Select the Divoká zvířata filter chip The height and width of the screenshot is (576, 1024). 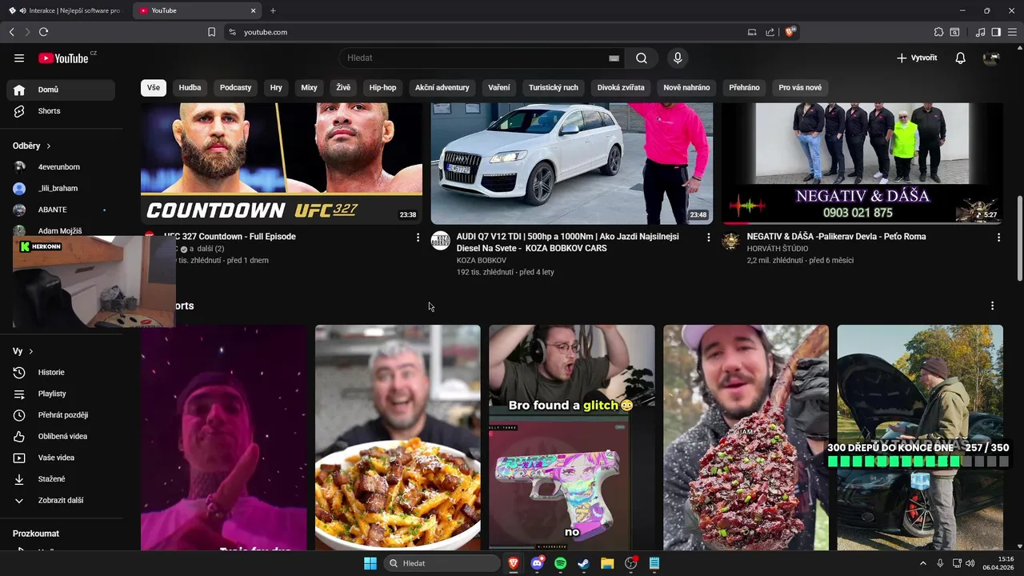pyautogui.click(x=621, y=87)
